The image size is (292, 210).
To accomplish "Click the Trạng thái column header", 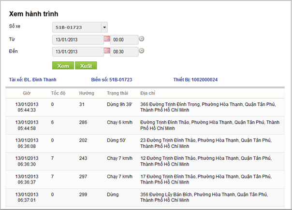I will point(117,93).
